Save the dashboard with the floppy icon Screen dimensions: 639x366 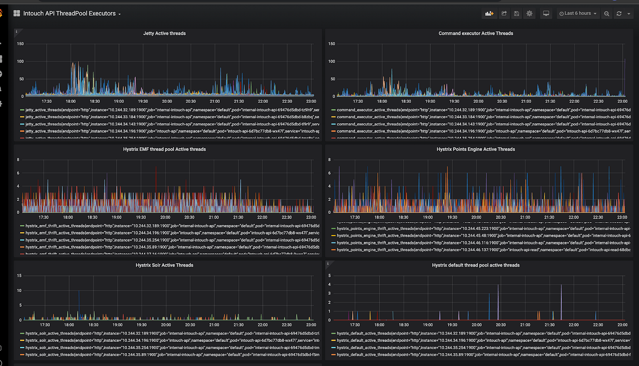pos(516,14)
